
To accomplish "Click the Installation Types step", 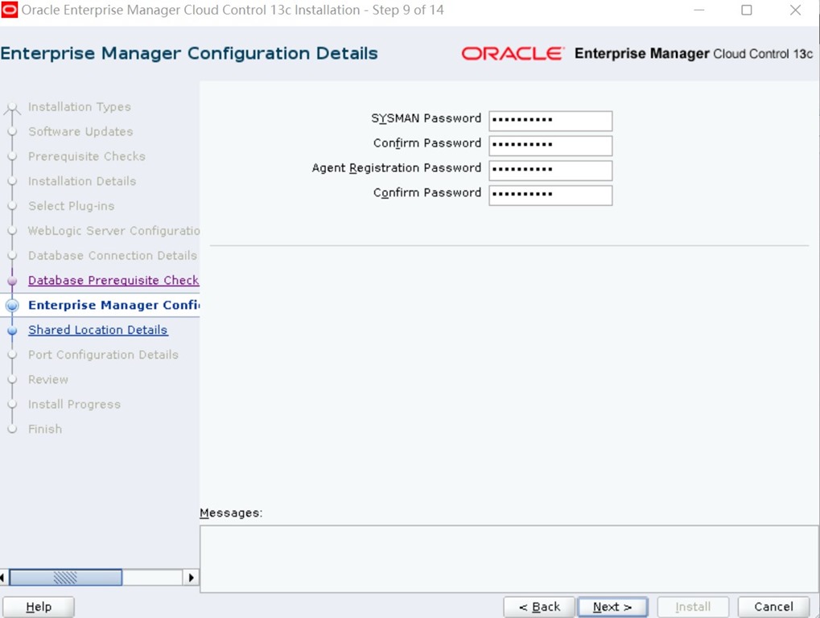I will click(x=80, y=107).
